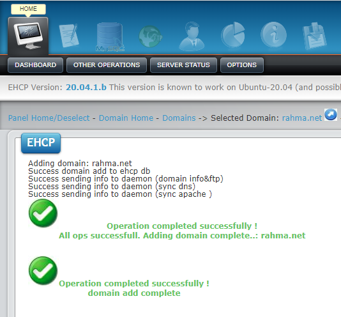Open the Domains breadcrumb link

[179, 118]
